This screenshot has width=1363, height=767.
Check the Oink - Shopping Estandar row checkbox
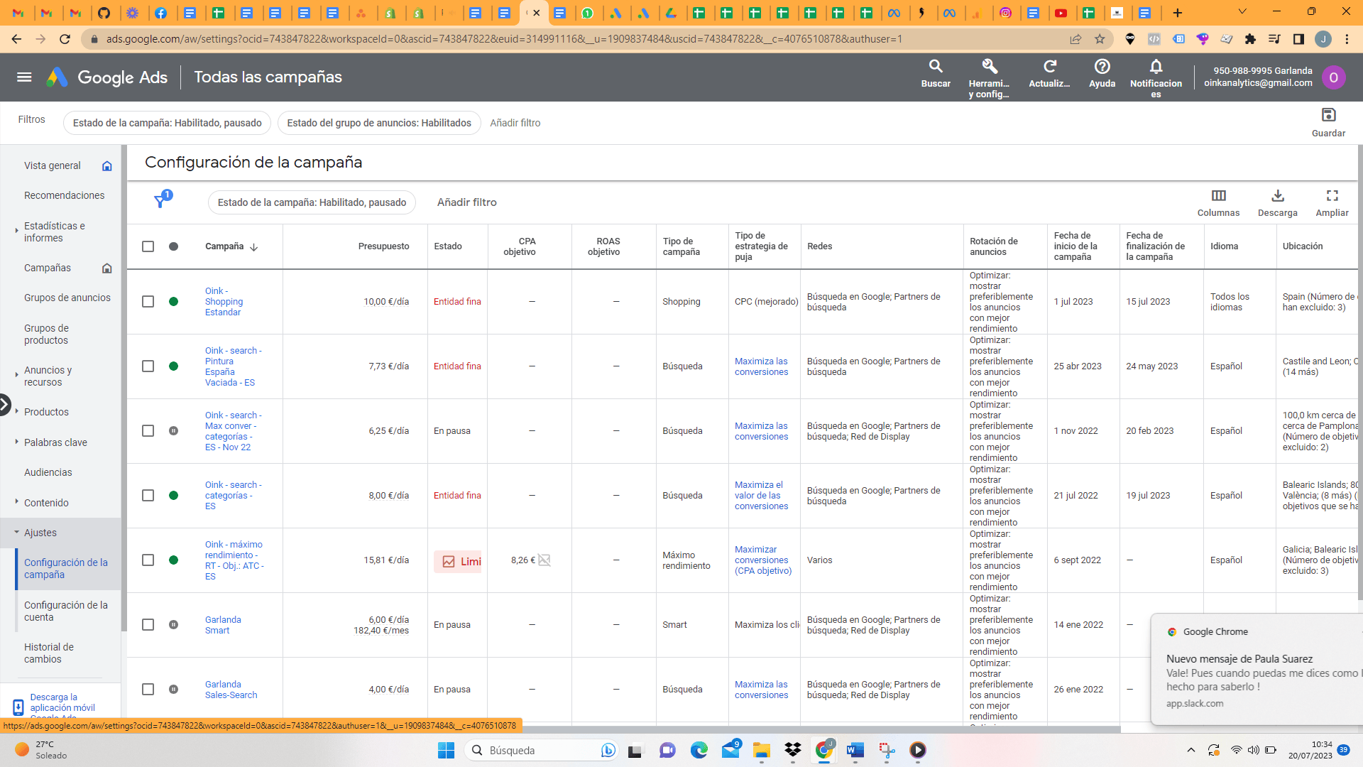[148, 302]
